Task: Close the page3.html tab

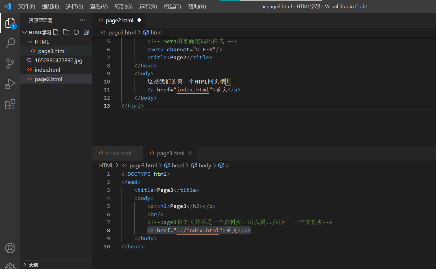Action: click(190, 153)
